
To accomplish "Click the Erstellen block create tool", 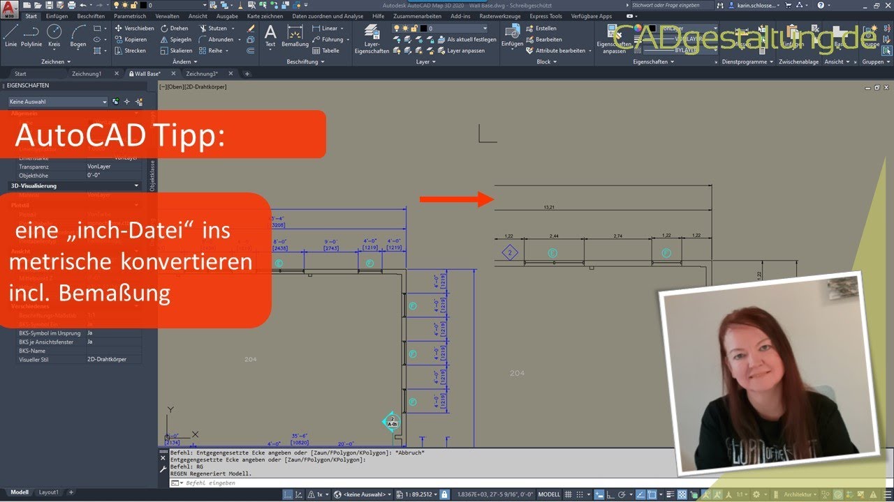I will [x=541, y=29].
